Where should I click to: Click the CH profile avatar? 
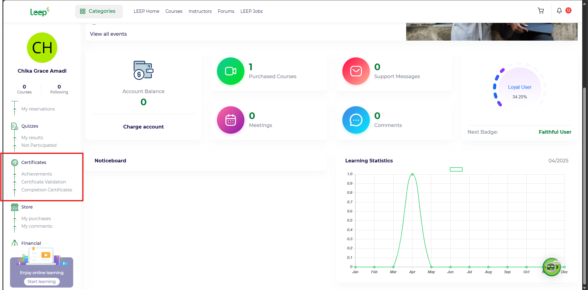point(42,48)
